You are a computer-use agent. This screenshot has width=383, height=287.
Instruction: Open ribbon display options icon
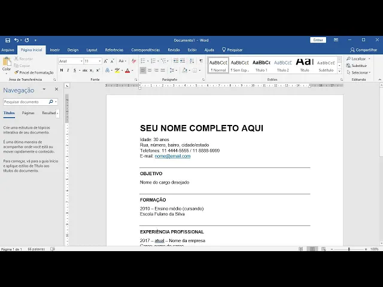click(336, 40)
